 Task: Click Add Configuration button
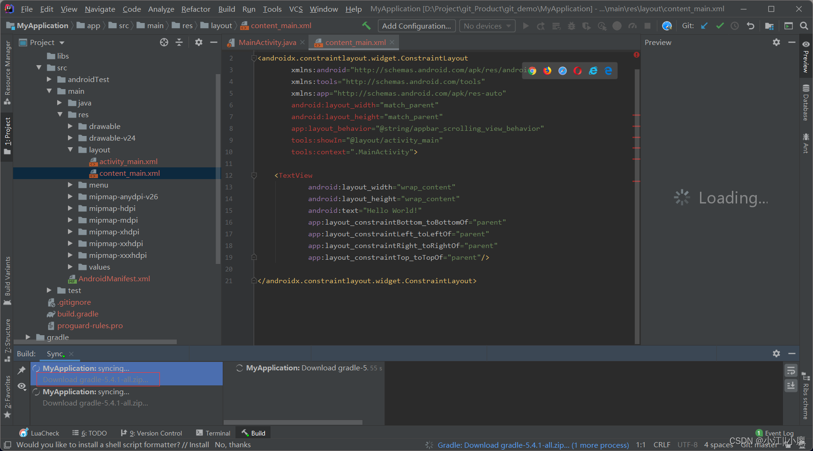click(416, 26)
